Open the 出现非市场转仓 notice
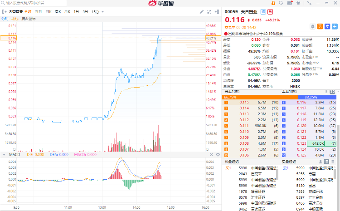 point(253,34)
